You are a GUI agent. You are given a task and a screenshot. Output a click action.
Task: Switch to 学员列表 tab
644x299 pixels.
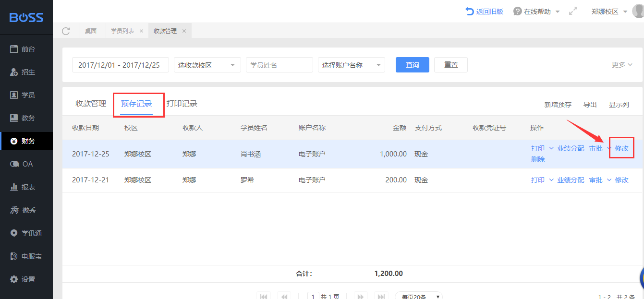pyautogui.click(x=122, y=31)
